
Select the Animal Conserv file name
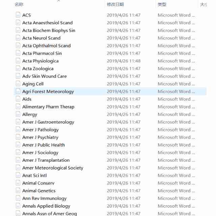[38, 183]
